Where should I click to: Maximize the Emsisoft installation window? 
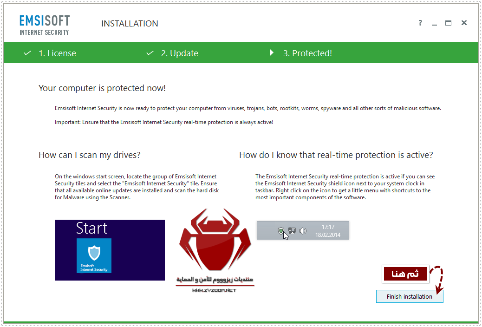click(x=449, y=23)
